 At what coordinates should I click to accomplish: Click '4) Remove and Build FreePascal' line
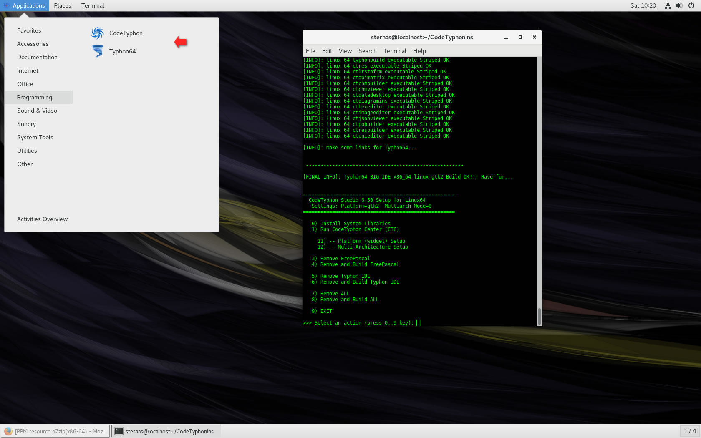coord(355,264)
